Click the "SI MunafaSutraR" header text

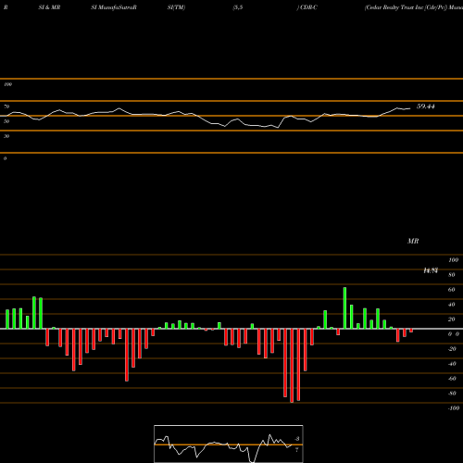point(114,7)
